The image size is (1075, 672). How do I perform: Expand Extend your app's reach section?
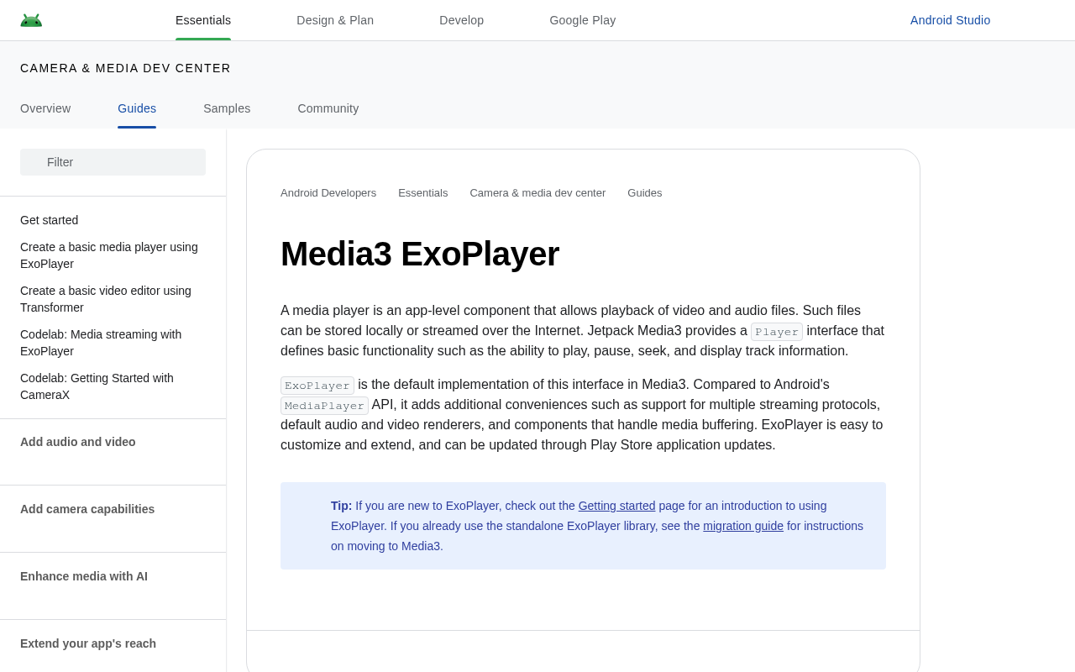[x=88, y=643]
